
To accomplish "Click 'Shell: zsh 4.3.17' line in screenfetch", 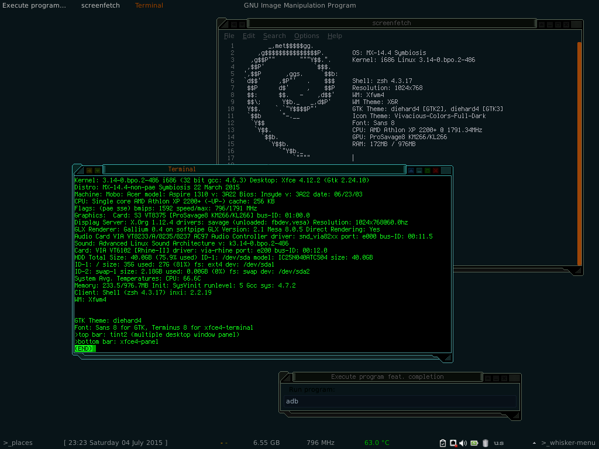I will pos(382,81).
